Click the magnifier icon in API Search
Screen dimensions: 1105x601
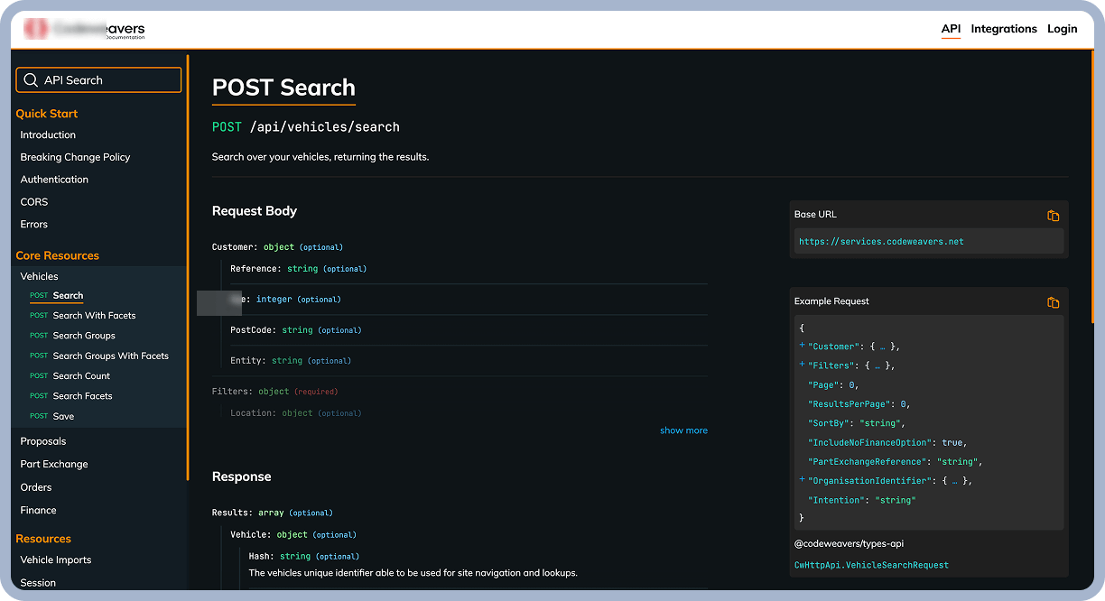tap(31, 80)
